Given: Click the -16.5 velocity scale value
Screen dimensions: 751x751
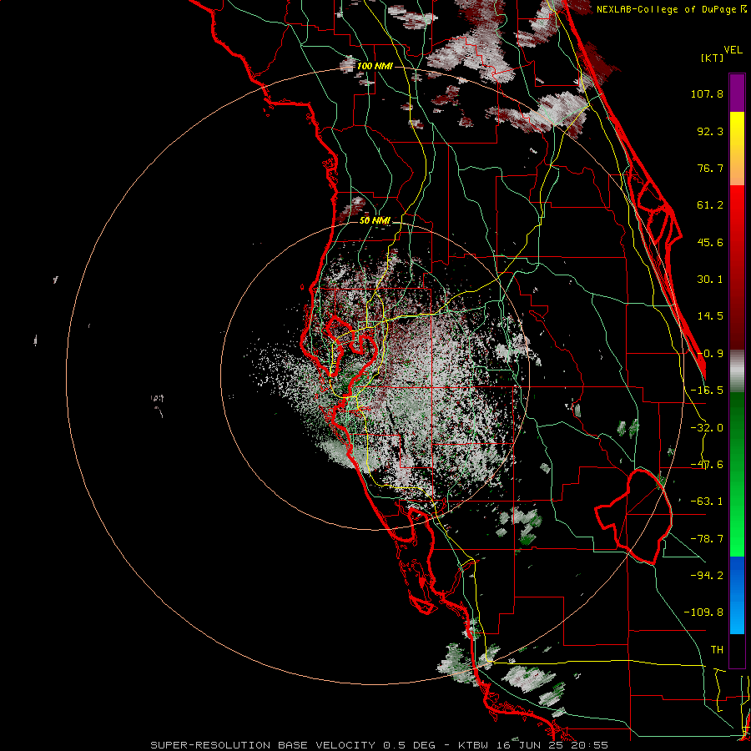Looking at the screenshot, I should click(x=707, y=391).
